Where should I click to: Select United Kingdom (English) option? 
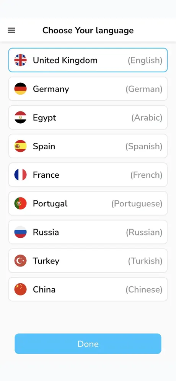[x=88, y=60]
